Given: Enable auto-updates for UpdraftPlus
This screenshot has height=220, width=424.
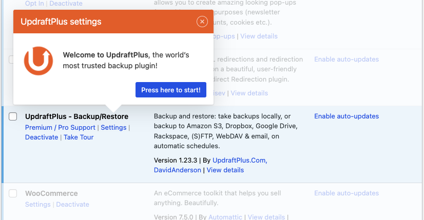Looking at the screenshot, I should pyautogui.click(x=346, y=116).
